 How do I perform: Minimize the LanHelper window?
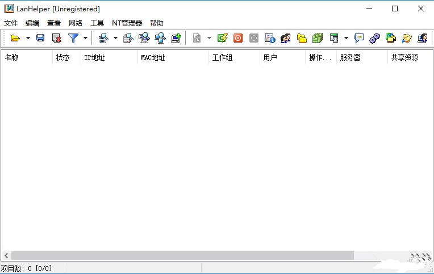[x=369, y=9]
